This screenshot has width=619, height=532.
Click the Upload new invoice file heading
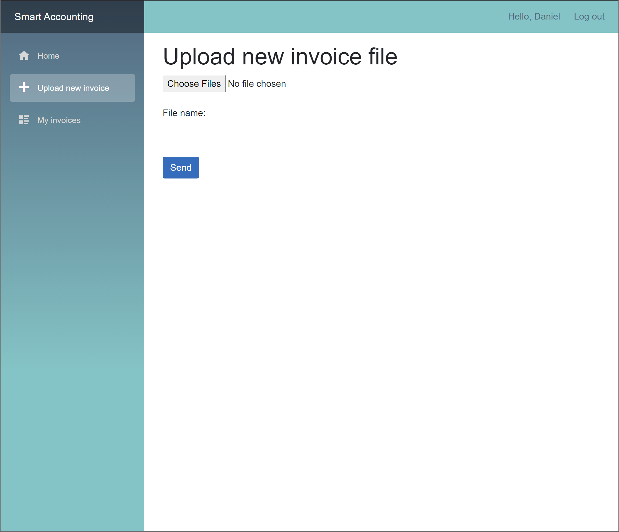click(x=280, y=56)
